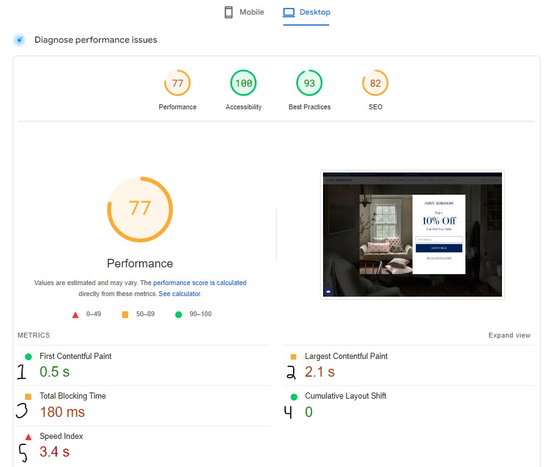Expand the Speed Index metric
This screenshot has width=560, height=467.
(144, 445)
